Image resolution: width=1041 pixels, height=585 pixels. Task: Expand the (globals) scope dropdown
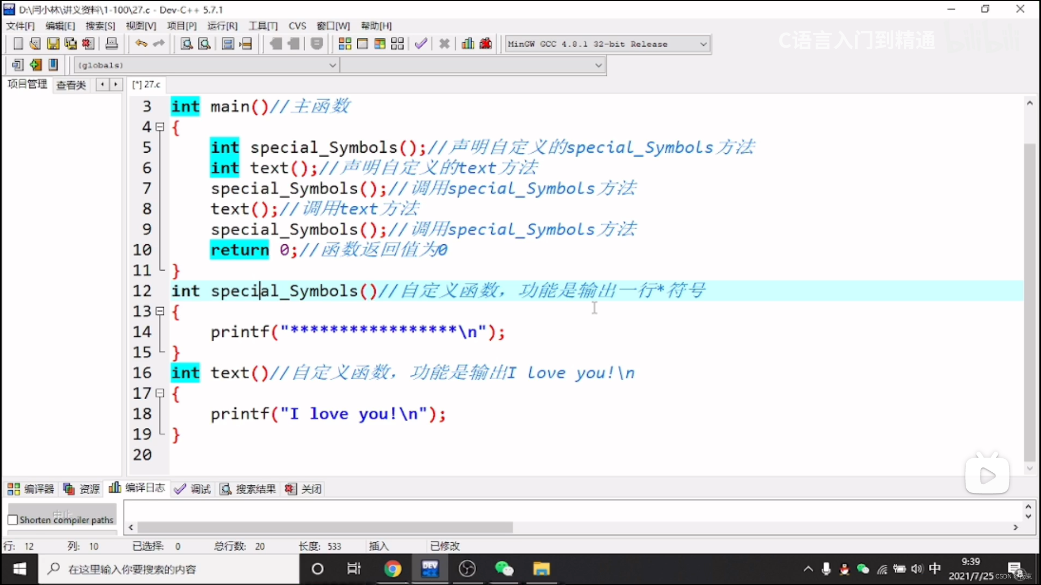(x=332, y=65)
